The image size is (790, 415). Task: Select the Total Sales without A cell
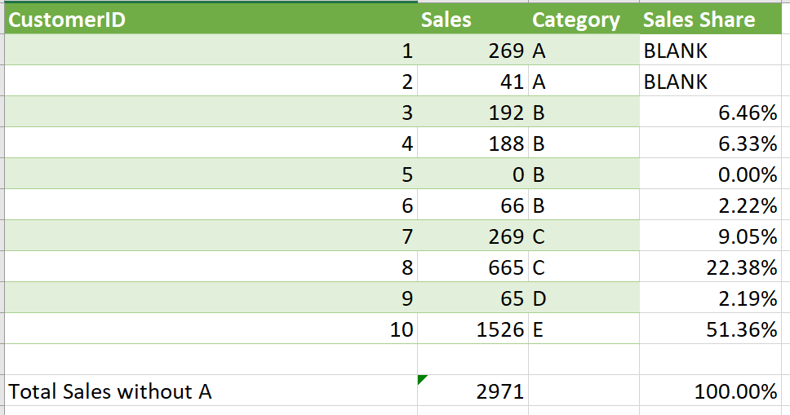[x=211, y=391]
